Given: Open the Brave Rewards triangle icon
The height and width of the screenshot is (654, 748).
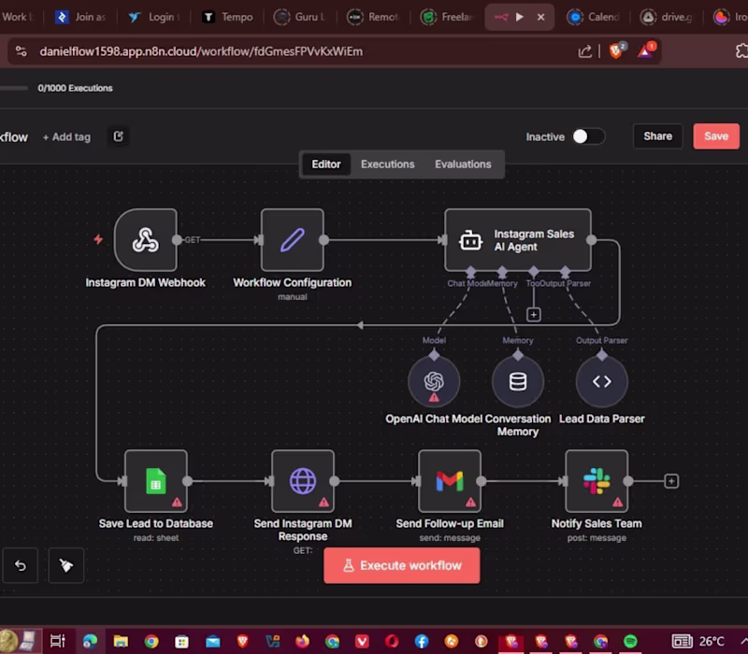Looking at the screenshot, I should 646,50.
